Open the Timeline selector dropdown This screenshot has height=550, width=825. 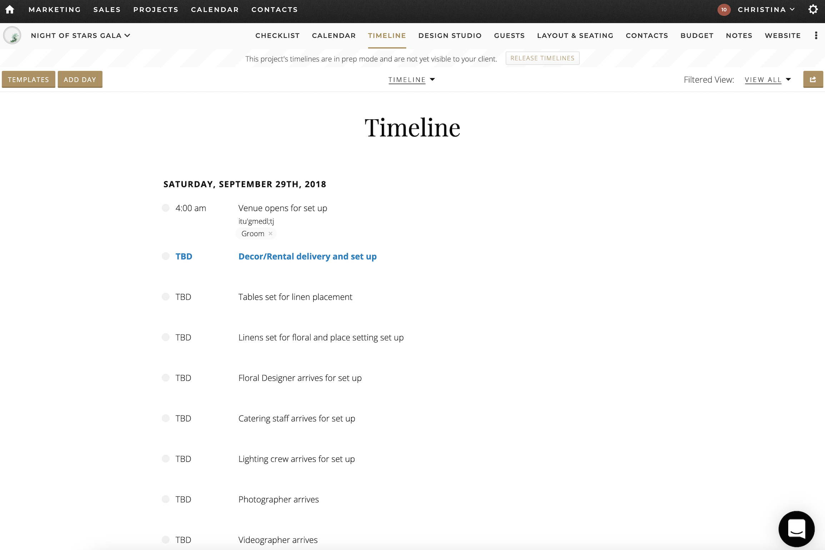click(x=411, y=79)
